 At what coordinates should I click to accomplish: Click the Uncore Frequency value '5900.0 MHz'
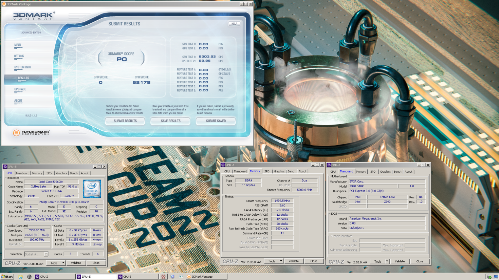click(x=304, y=190)
